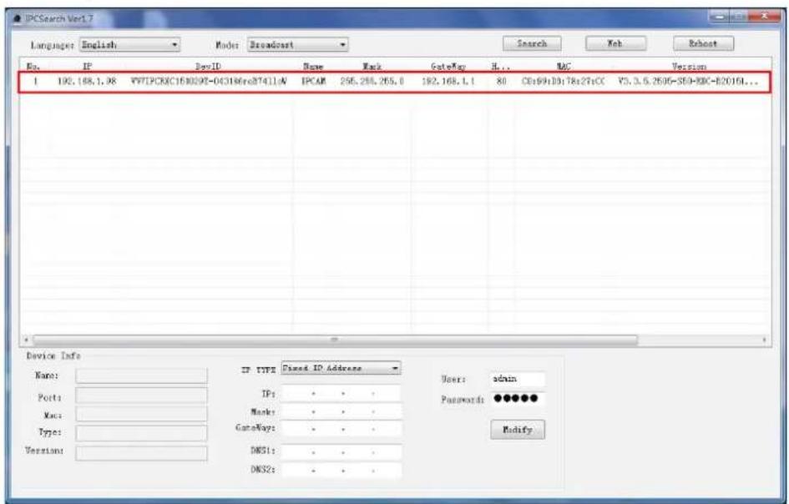The width and height of the screenshot is (789, 504).
Task: Click the Mask column header
Action: pos(372,67)
